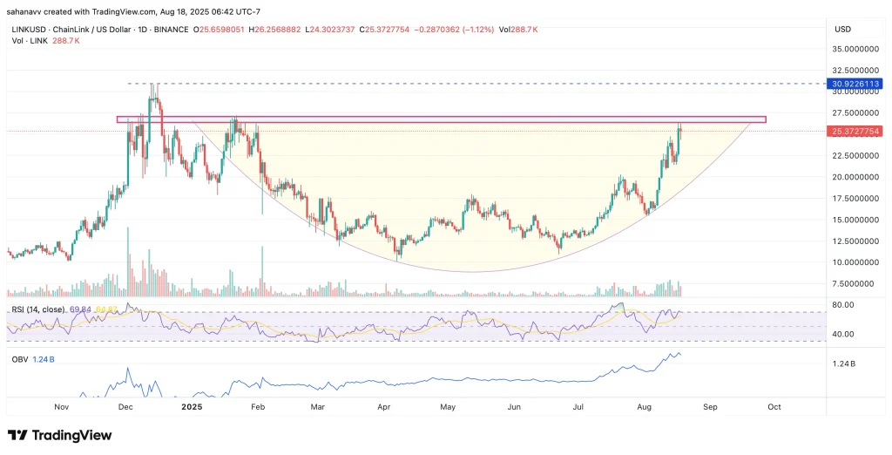This screenshot has width=892, height=455.
Task: Select the red 25.3727754 current price label
Action: click(x=856, y=132)
